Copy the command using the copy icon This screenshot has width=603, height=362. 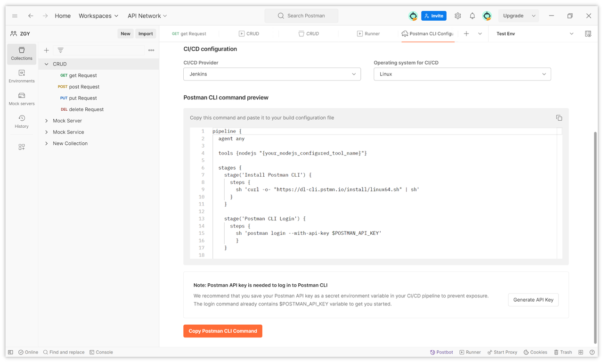559,118
